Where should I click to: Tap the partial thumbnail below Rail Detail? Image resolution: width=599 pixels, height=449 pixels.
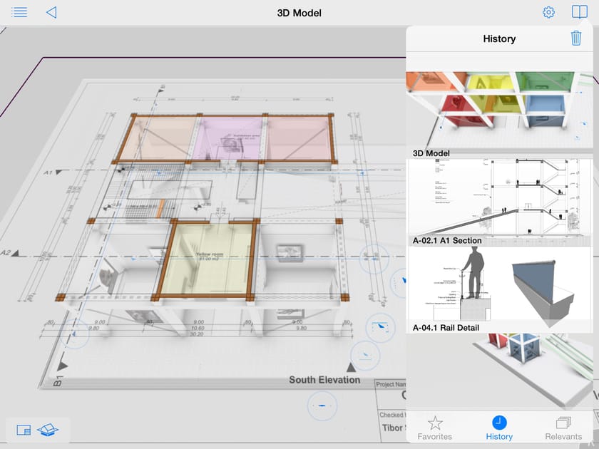498,363
